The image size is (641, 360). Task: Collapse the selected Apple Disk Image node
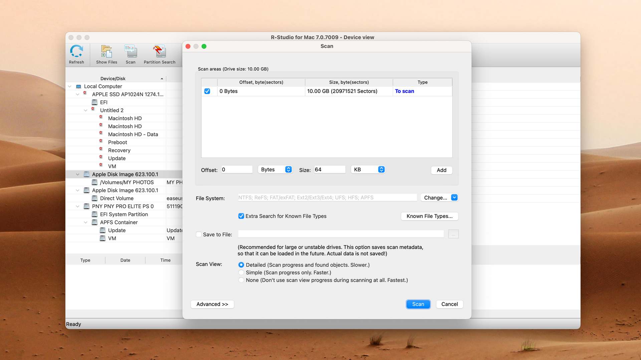pyautogui.click(x=77, y=174)
